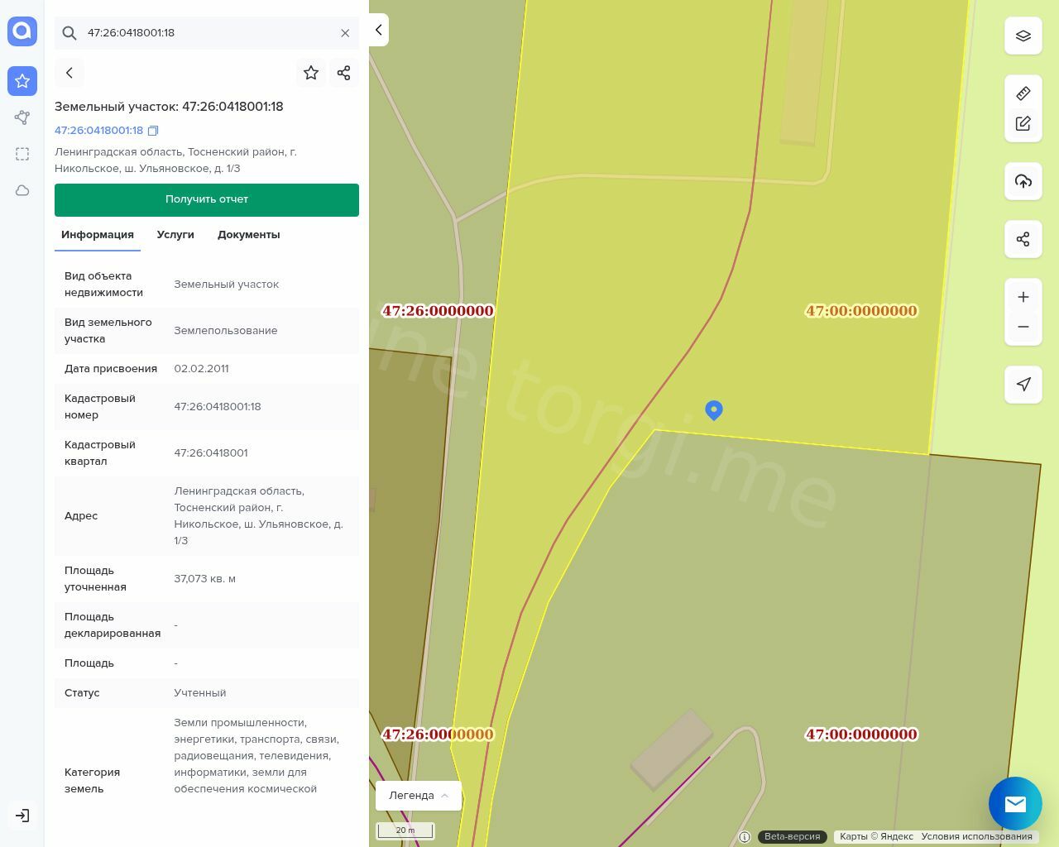Click the Получить отчет button
Image resolution: width=1059 pixels, height=847 pixels.
[207, 199]
